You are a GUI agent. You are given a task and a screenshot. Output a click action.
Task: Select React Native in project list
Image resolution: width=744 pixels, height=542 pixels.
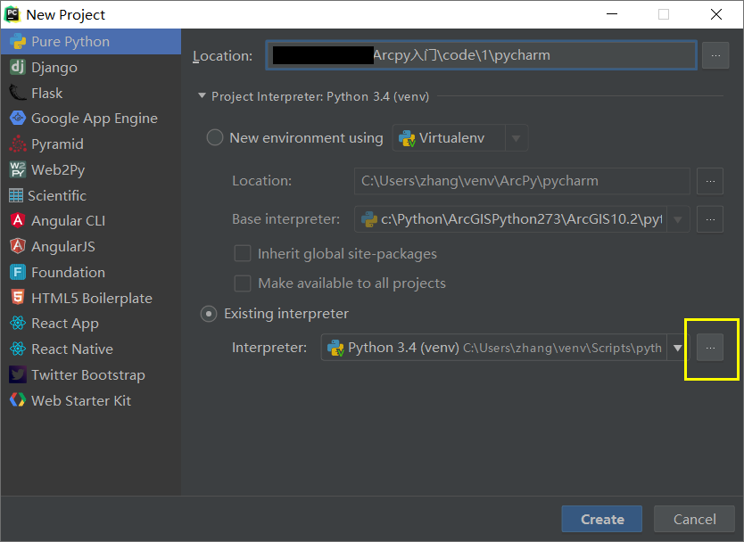pyautogui.click(x=91, y=349)
